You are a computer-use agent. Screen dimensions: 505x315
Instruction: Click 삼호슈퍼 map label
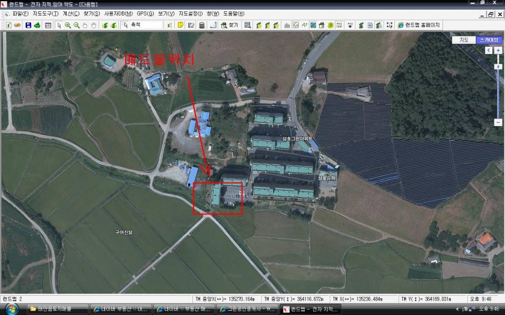tap(327, 178)
